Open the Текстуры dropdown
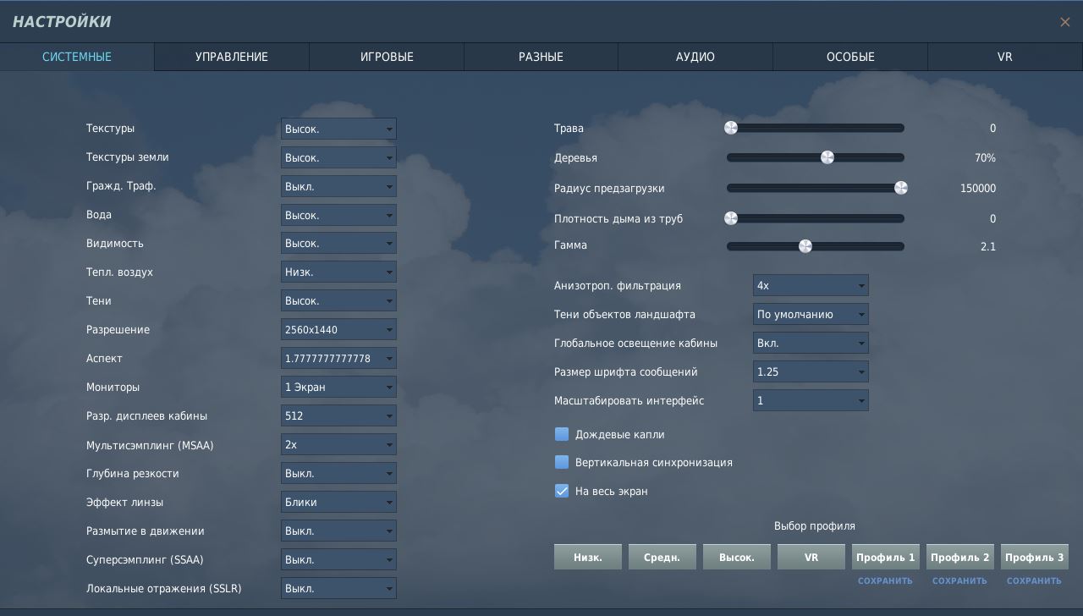The height and width of the screenshot is (616, 1083). [x=338, y=129]
